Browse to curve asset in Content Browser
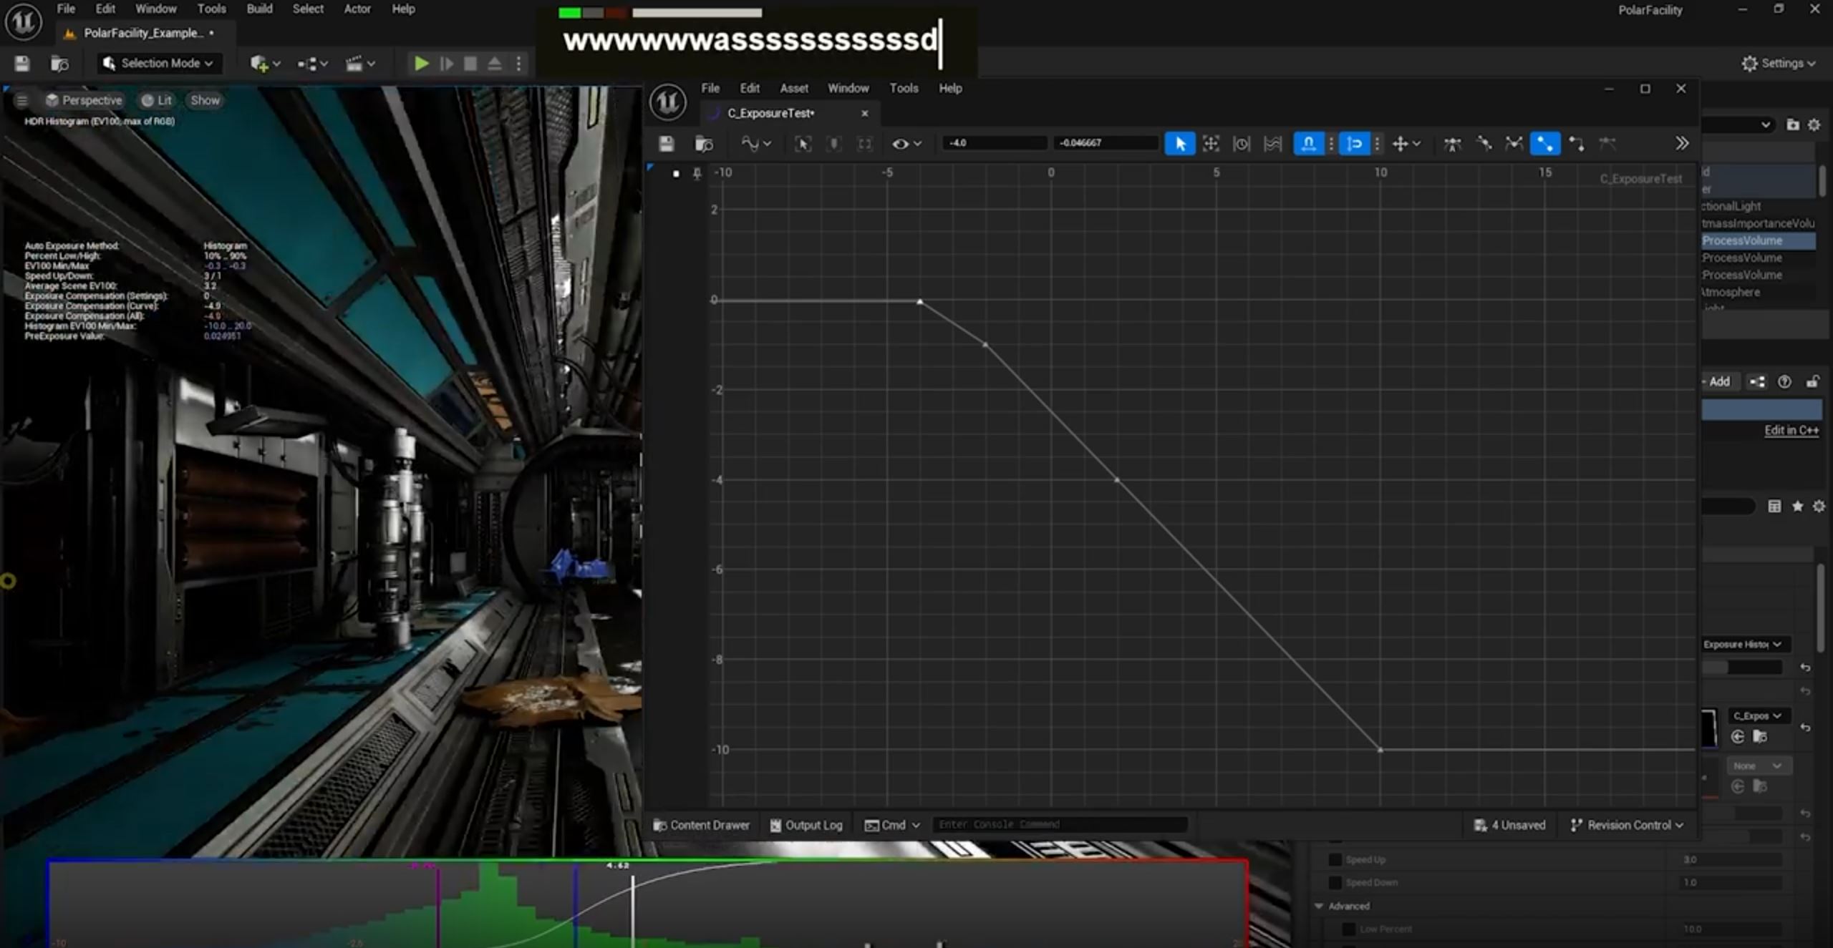 (704, 144)
